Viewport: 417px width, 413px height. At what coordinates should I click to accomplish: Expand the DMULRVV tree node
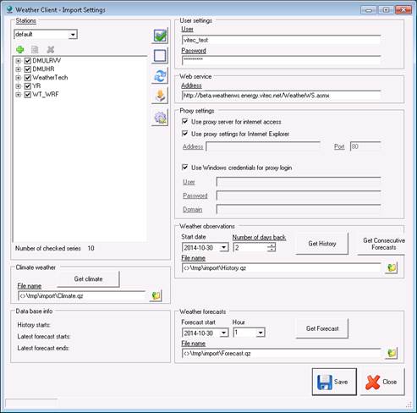pyautogui.click(x=19, y=61)
